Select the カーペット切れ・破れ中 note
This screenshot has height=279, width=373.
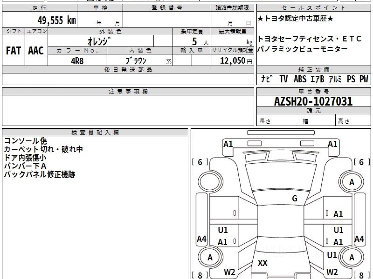[43, 149]
